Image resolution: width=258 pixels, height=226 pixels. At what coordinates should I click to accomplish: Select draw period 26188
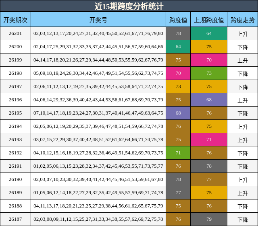coord(15,206)
